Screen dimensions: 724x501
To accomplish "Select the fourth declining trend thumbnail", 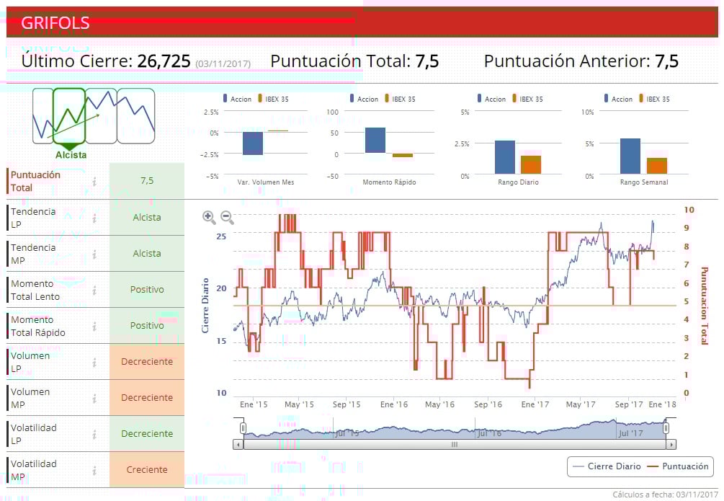I will coord(135,116).
